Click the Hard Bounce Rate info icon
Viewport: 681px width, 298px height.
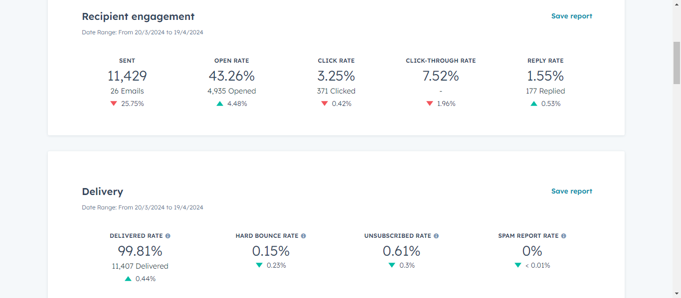point(304,235)
